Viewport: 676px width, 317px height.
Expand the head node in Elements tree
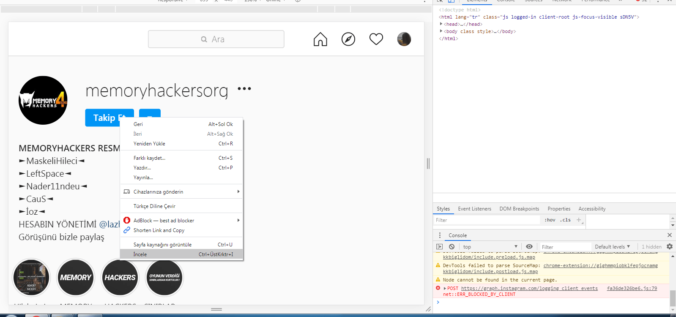[441, 24]
